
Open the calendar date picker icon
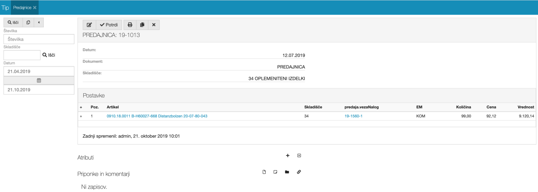(39, 80)
